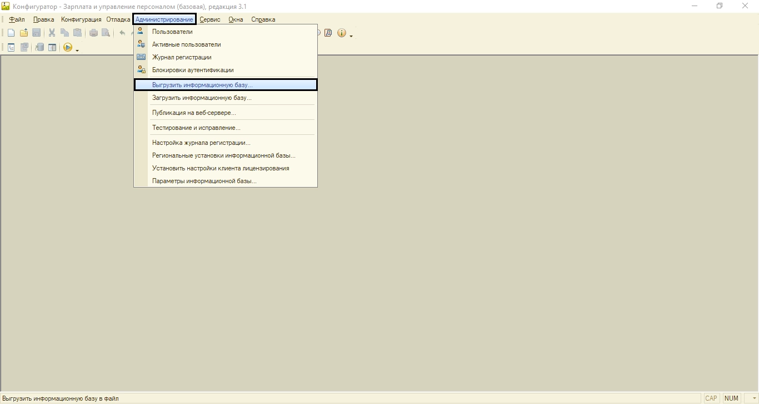Start debugging with the orange play icon
This screenshot has width=759, height=404.
(x=68, y=48)
